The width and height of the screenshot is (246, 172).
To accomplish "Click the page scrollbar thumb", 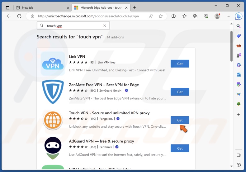I will (231, 46).
